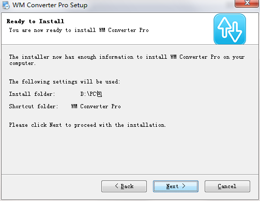The width and height of the screenshot is (260, 201).
Task: Go back with the Back button
Action: [x=124, y=186]
